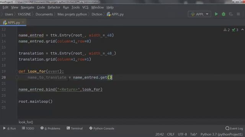The image size is (245, 137).
Task: Click name_entred.grid on line 14
Action: coord(37,41)
